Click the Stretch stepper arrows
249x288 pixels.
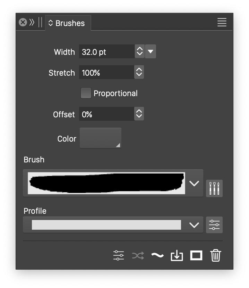139,72
